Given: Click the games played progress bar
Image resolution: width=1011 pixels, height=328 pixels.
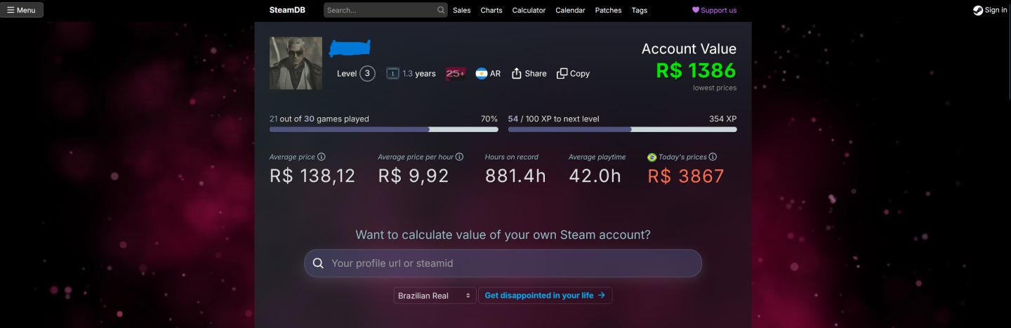Looking at the screenshot, I should 384,129.
